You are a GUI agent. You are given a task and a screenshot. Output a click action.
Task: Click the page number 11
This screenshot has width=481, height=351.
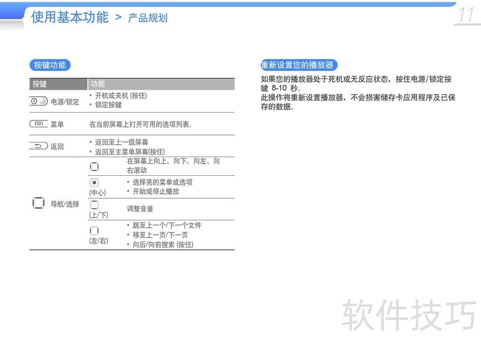(x=466, y=16)
